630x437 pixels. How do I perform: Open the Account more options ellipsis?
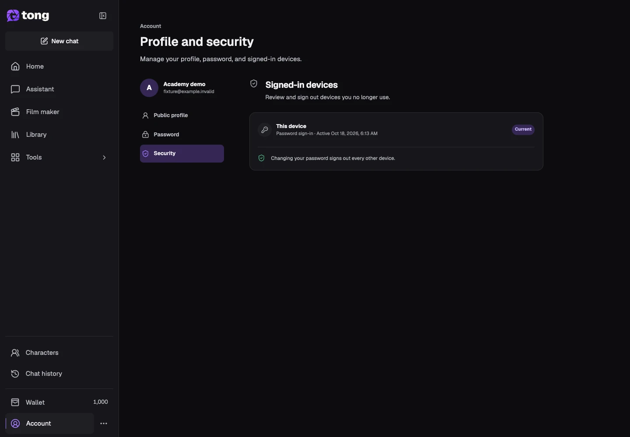[104, 423]
